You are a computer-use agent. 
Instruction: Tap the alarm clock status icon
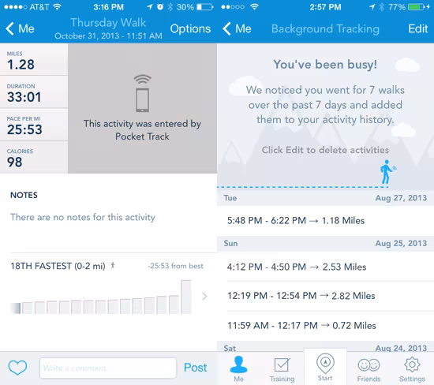(160, 7)
